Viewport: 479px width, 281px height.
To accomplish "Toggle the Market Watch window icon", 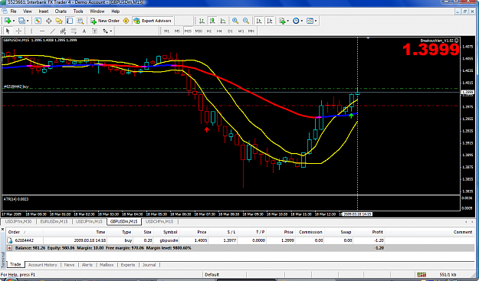I will click(38, 21).
